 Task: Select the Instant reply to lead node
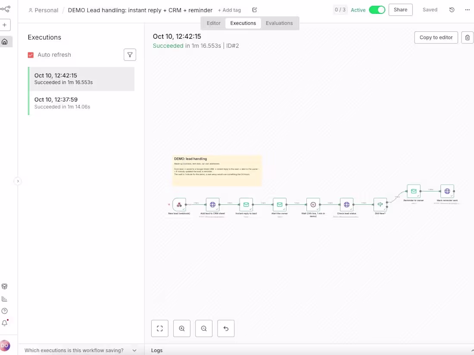click(x=246, y=205)
